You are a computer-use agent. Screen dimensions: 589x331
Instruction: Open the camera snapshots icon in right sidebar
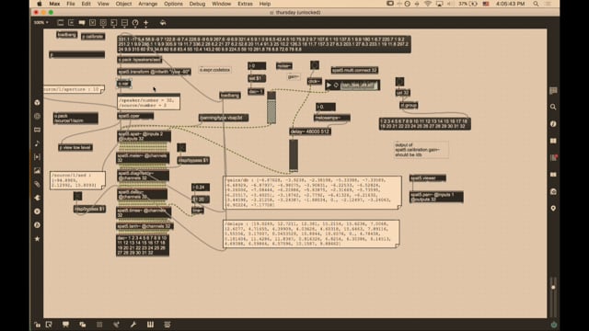pyautogui.click(x=553, y=191)
